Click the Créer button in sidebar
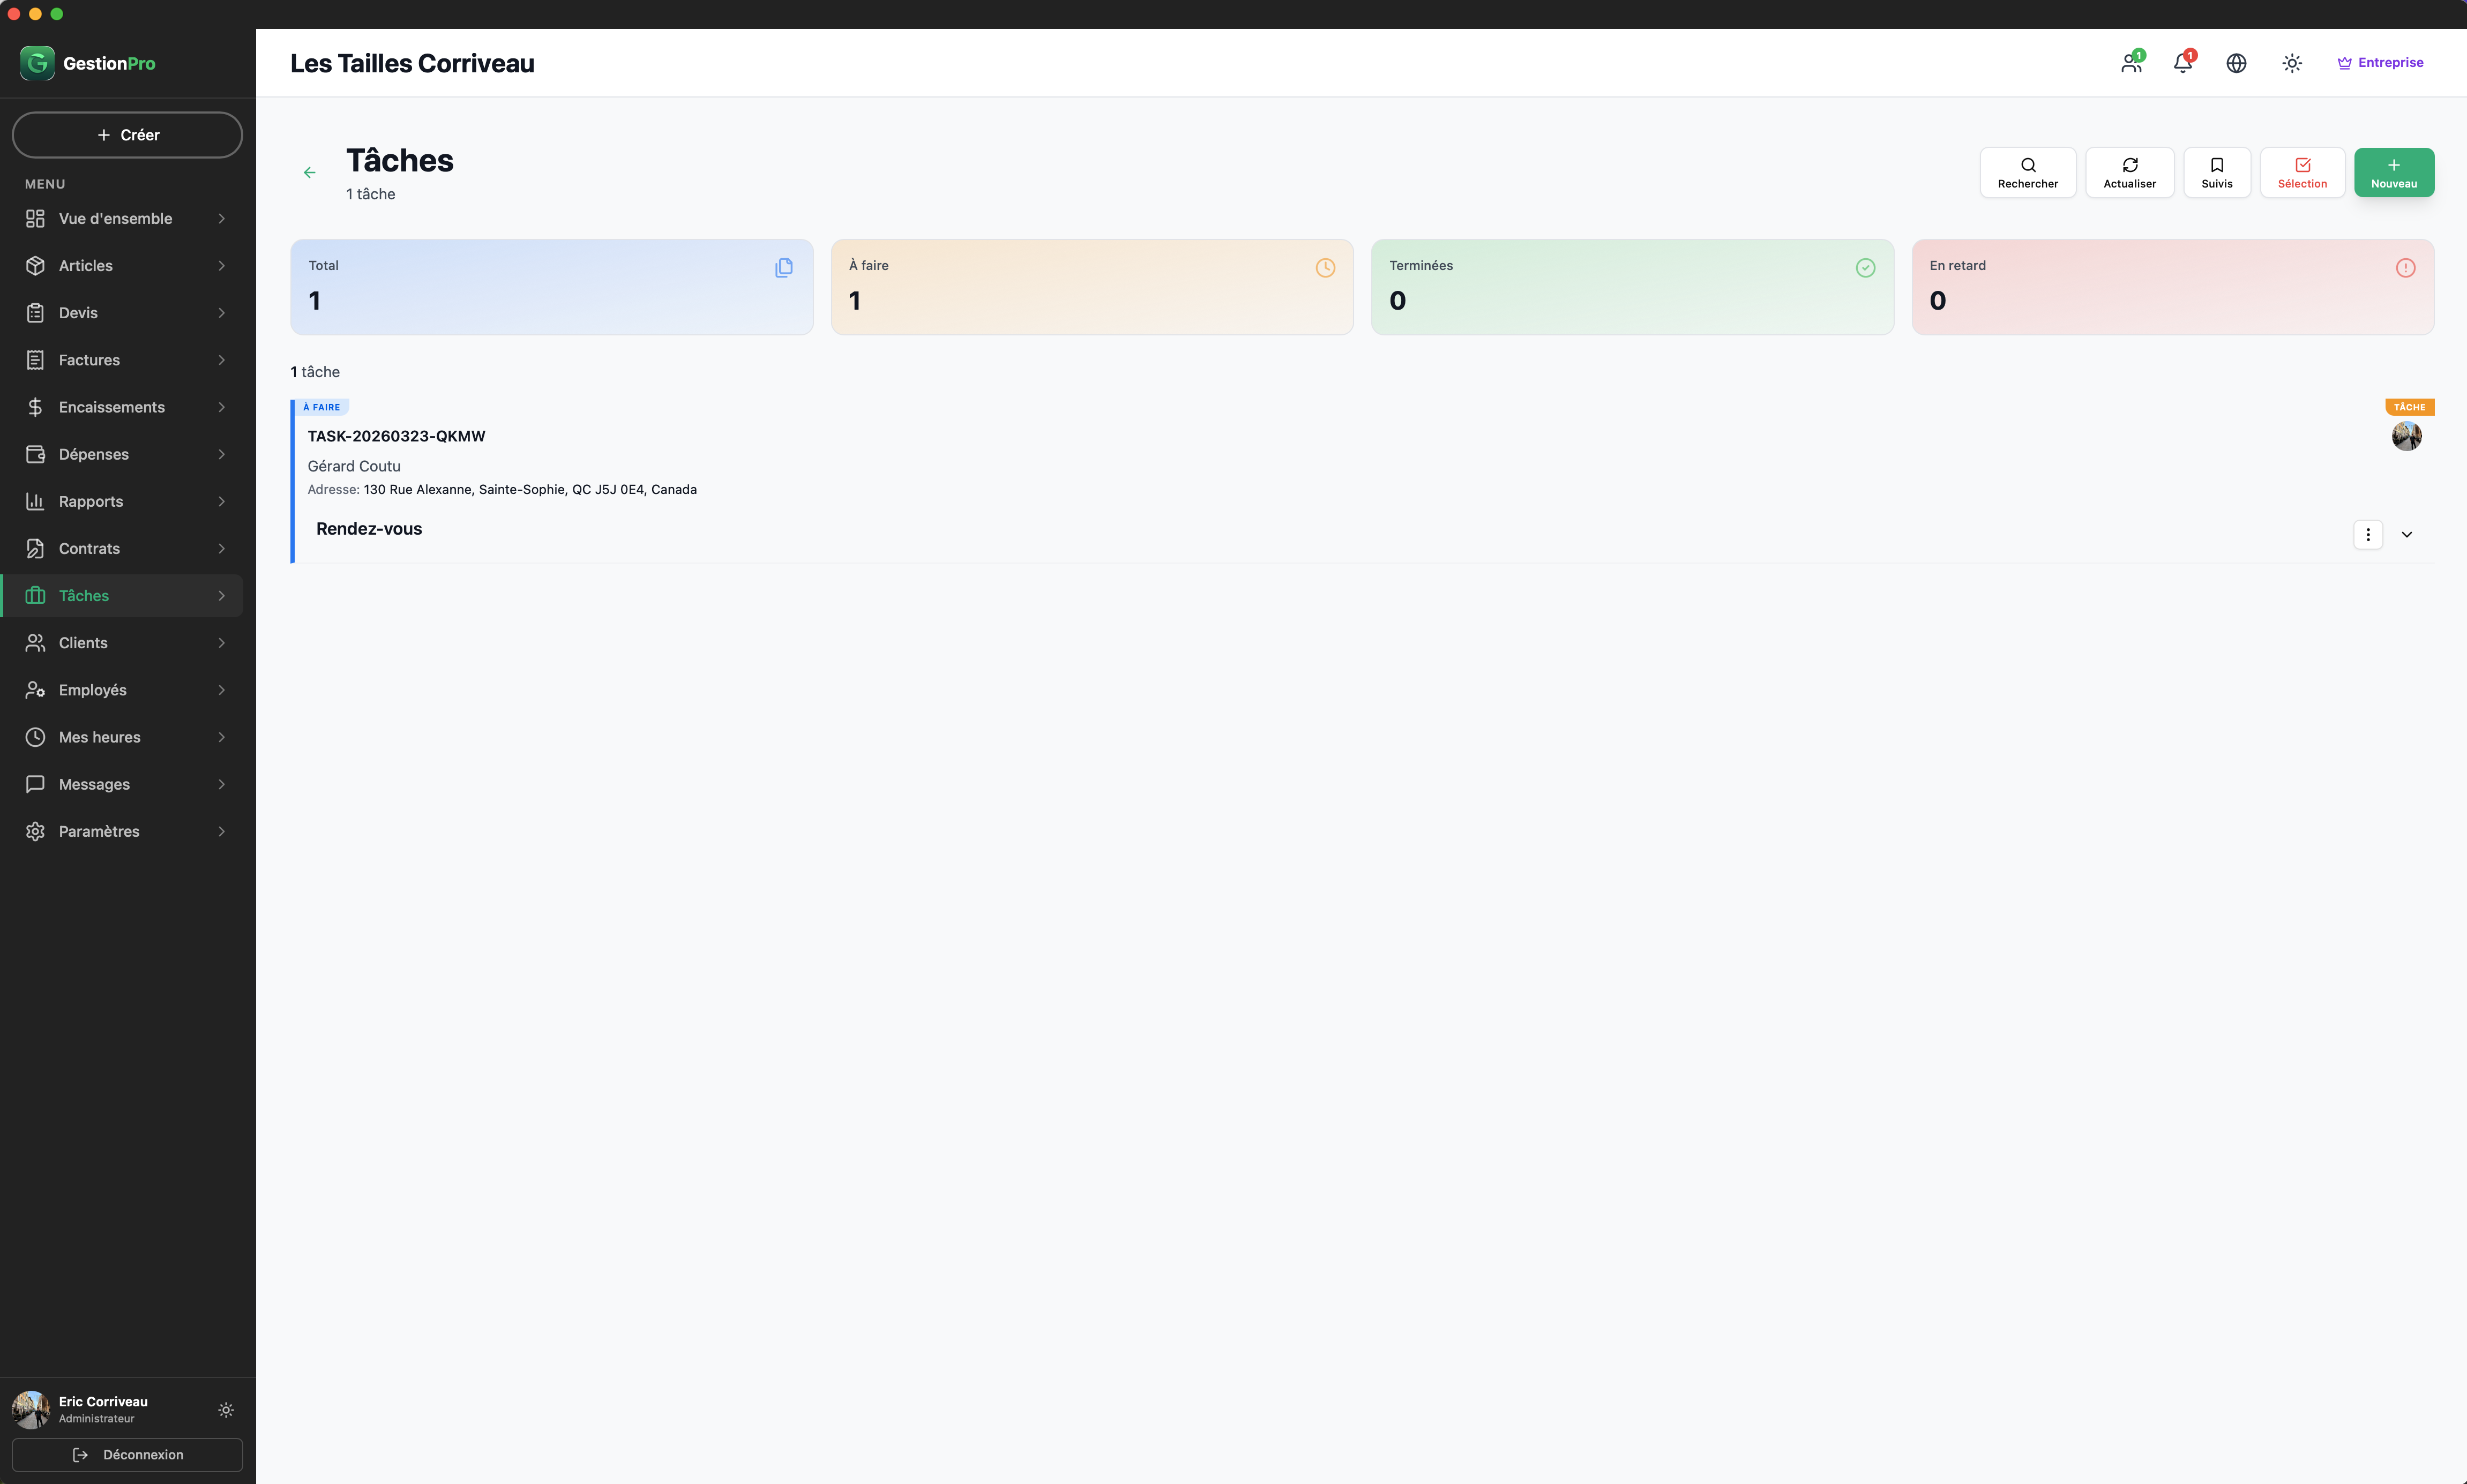 point(127,135)
